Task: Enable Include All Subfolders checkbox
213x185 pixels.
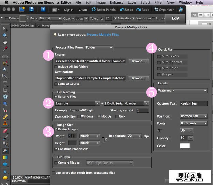Action: [x=56, y=67]
